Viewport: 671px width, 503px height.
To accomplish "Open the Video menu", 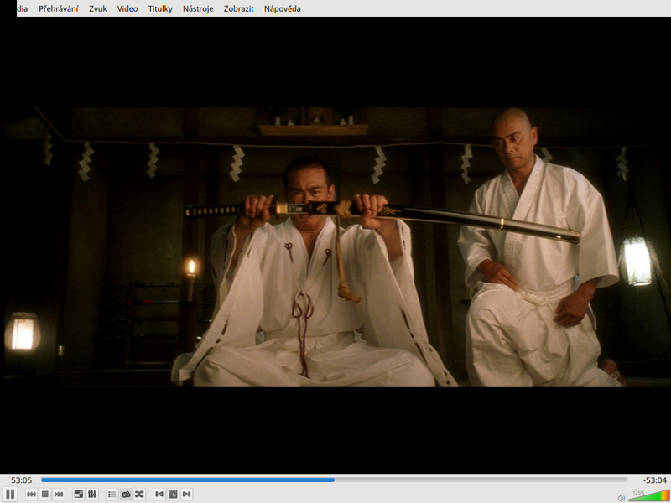I will tap(127, 8).
